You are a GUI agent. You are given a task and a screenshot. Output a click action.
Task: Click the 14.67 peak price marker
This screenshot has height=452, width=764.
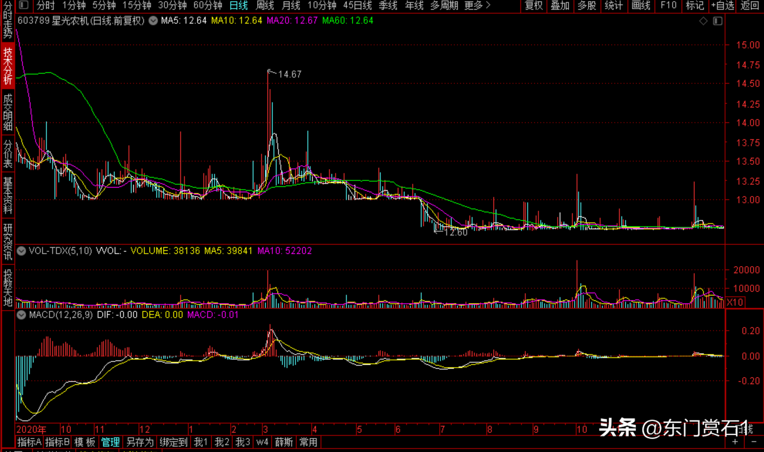(x=289, y=74)
